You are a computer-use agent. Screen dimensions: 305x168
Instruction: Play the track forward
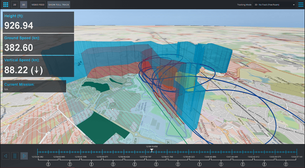pyautogui.click(x=24, y=156)
